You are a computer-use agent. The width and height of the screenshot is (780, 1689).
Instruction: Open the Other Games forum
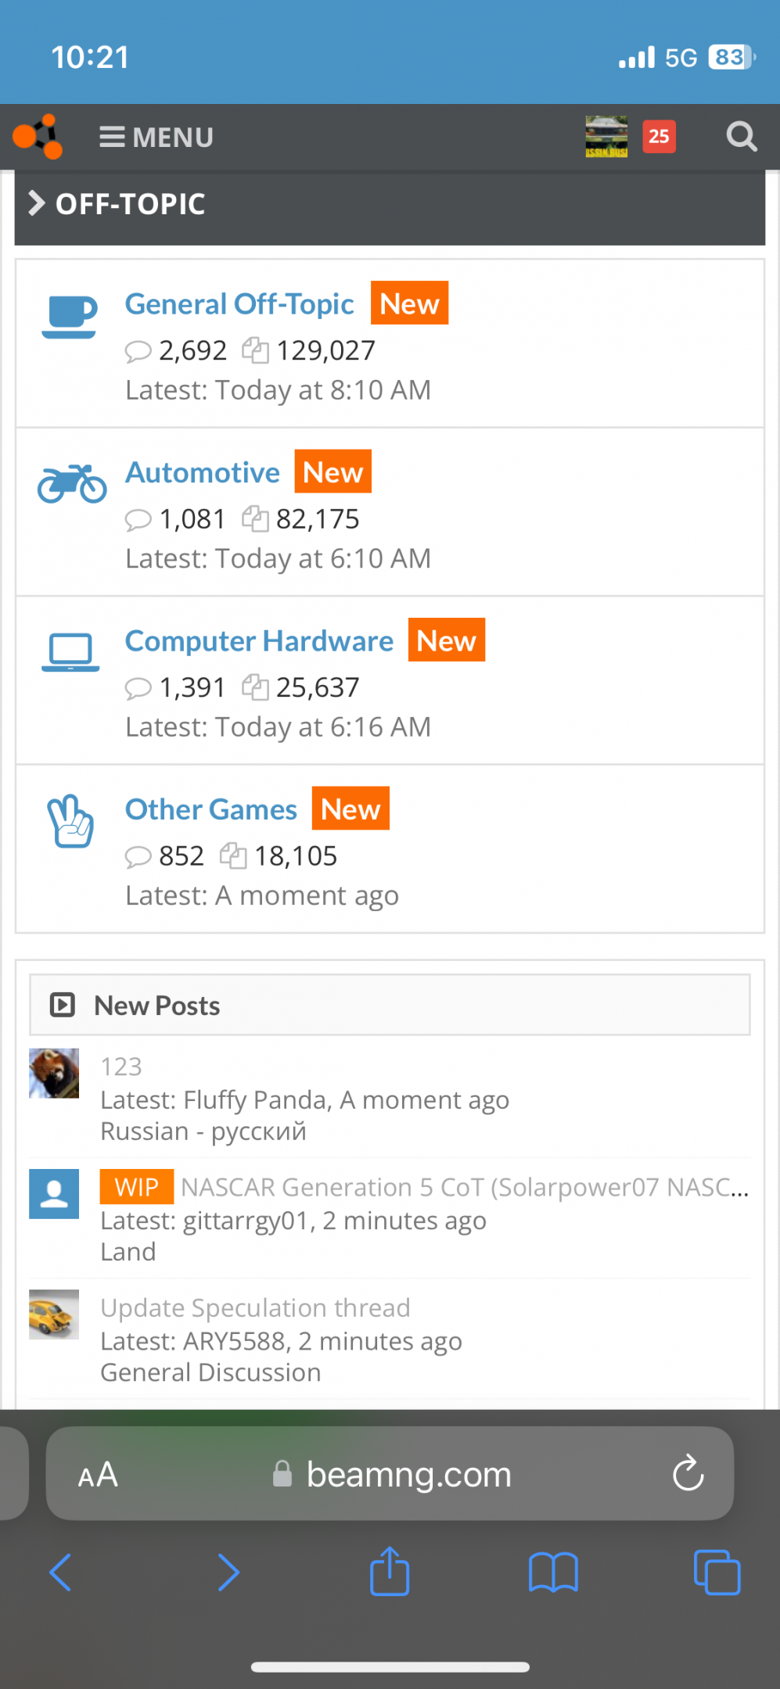coord(211,810)
